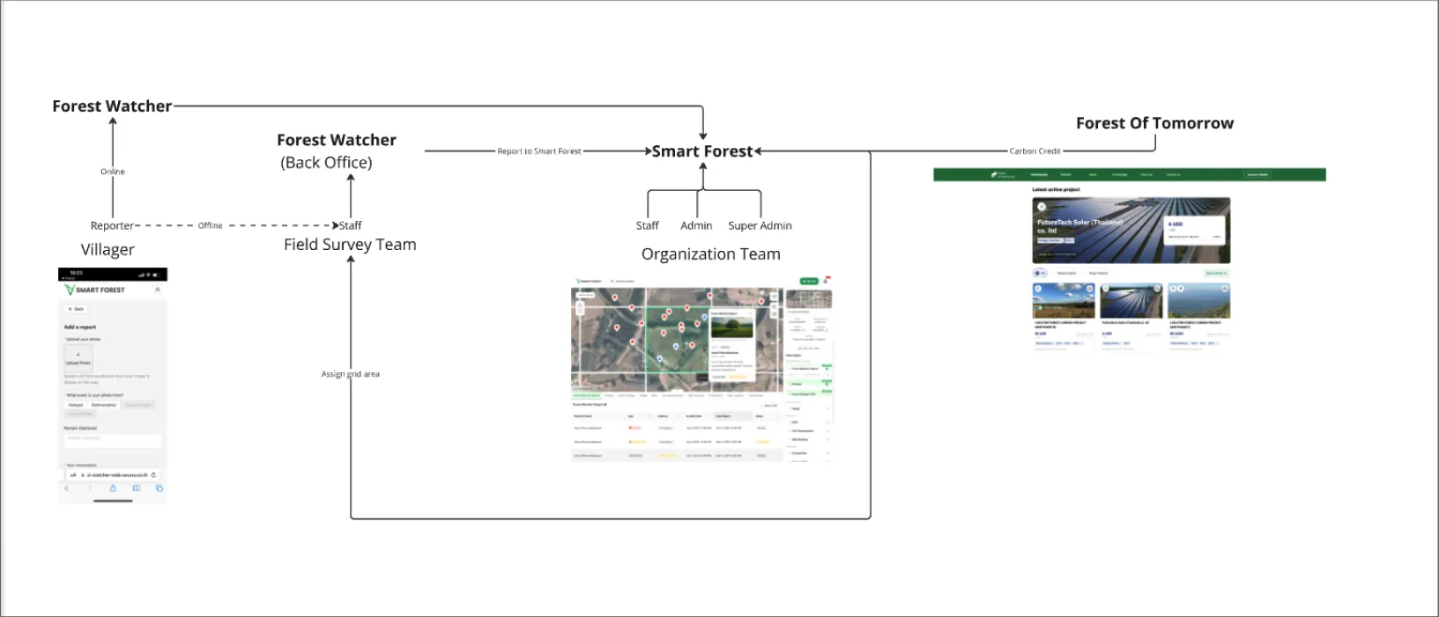Click the Remark optional input field
The width and height of the screenshot is (1439, 617).
[x=113, y=440]
